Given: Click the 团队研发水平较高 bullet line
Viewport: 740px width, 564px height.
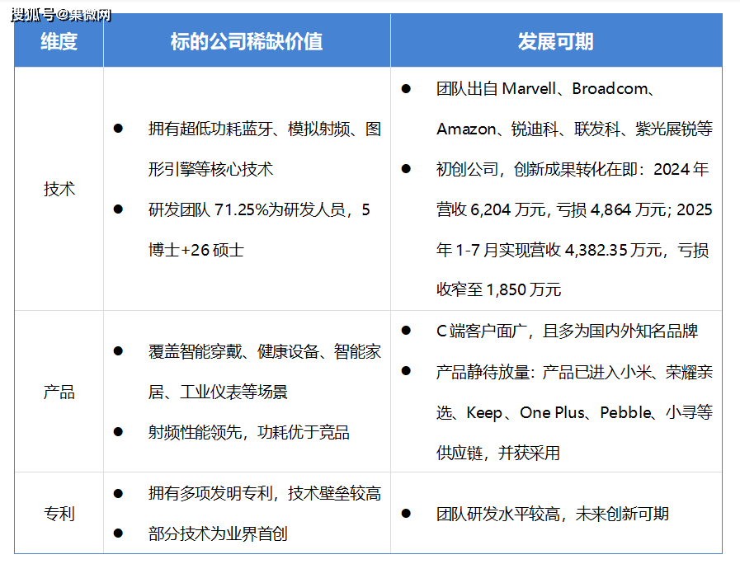Looking at the screenshot, I should click(x=552, y=514).
